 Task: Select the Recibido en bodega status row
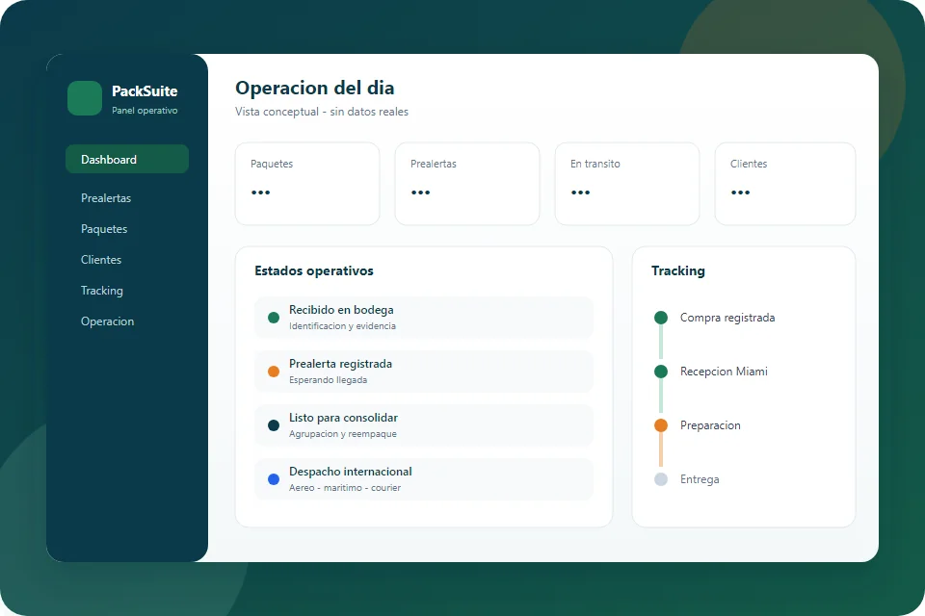pos(424,318)
